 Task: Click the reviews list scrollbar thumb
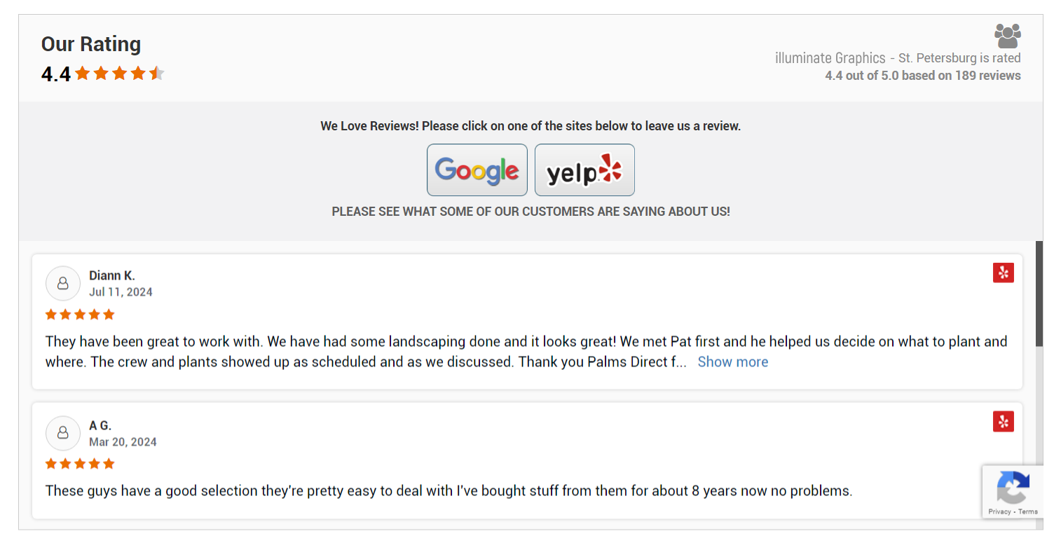(1039, 293)
